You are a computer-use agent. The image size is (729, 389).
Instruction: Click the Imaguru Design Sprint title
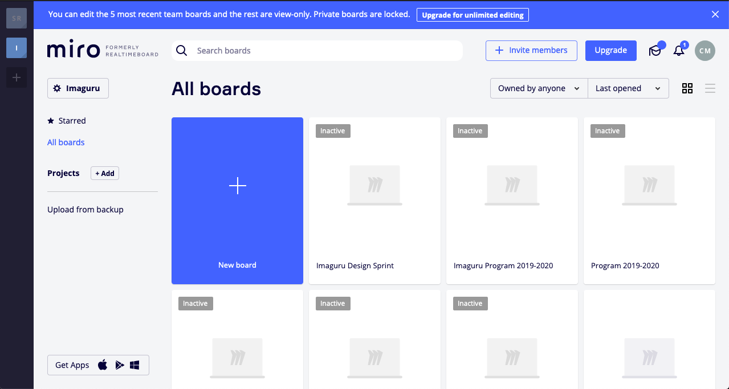pos(355,265)
